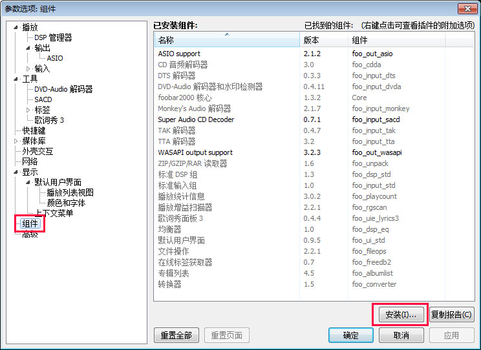Select DSP 管理器 in the tree
Image resolution: width=481 pixels, height=350 pixels.
pyautogui.click(x=53, y=37)
